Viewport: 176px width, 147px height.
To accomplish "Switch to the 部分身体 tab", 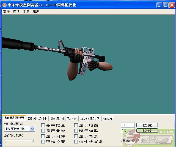I will pos(37,118).
